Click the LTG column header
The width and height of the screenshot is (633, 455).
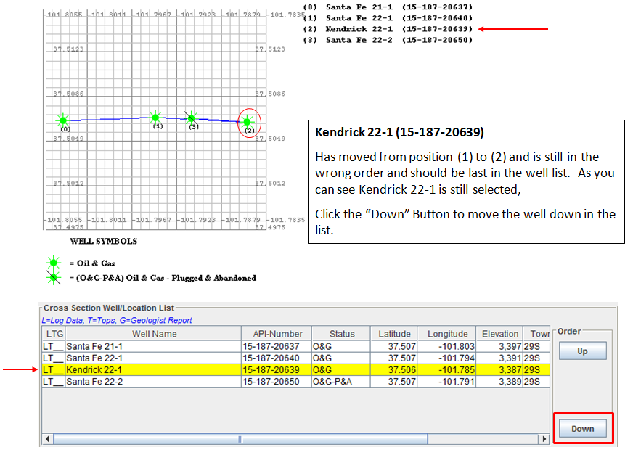click(x=54, y=334)
